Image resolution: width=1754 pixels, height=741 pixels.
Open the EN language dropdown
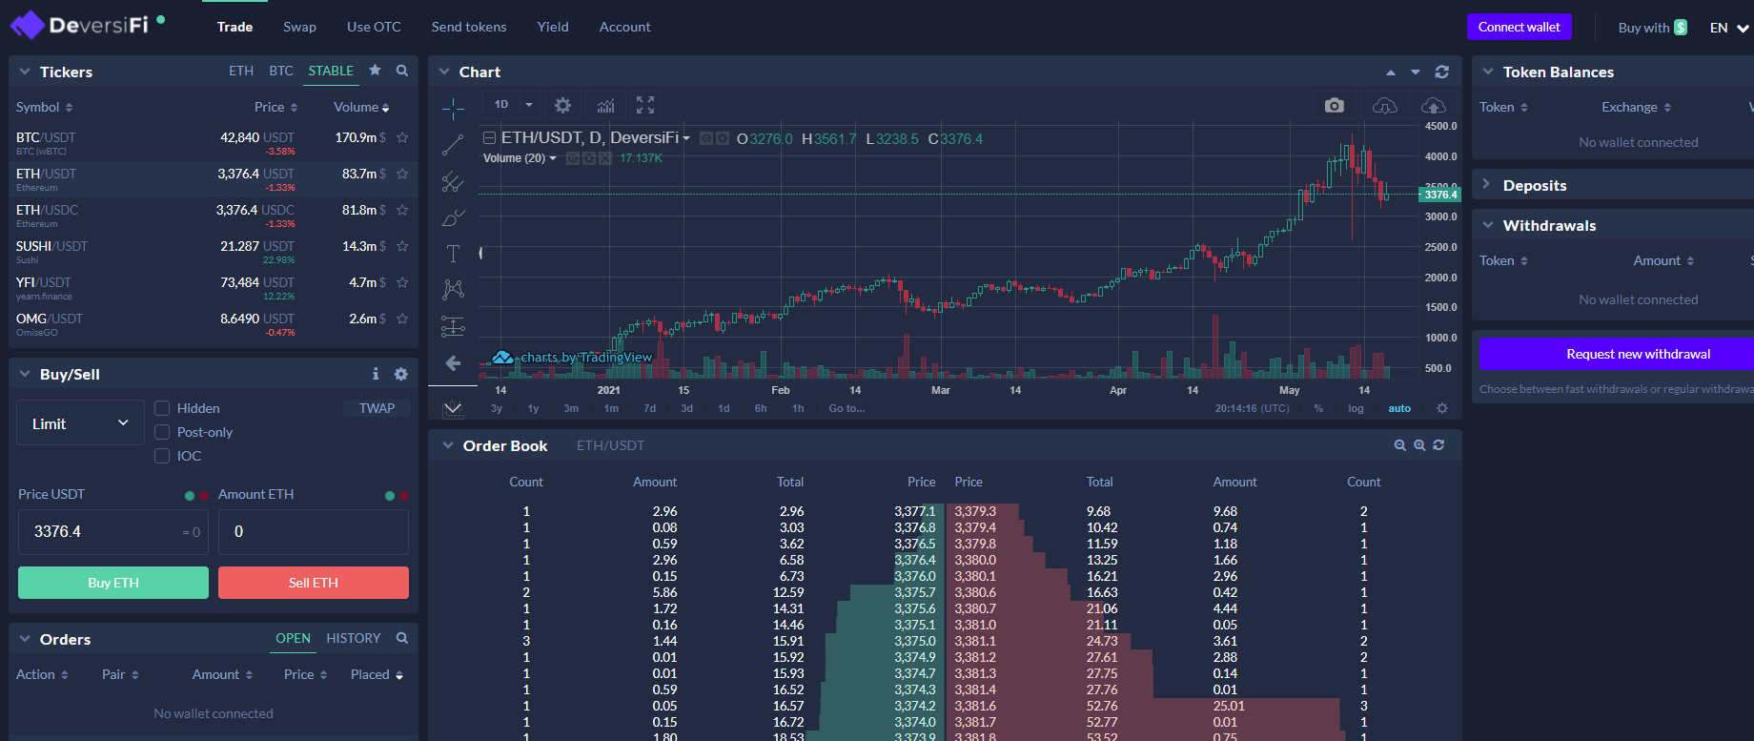(x=1729, y=28)
